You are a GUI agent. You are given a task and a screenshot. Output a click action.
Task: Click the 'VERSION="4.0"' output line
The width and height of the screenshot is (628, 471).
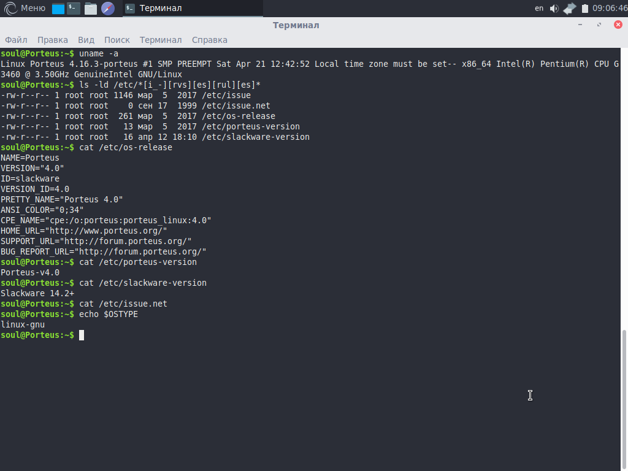tap(32, 168)
